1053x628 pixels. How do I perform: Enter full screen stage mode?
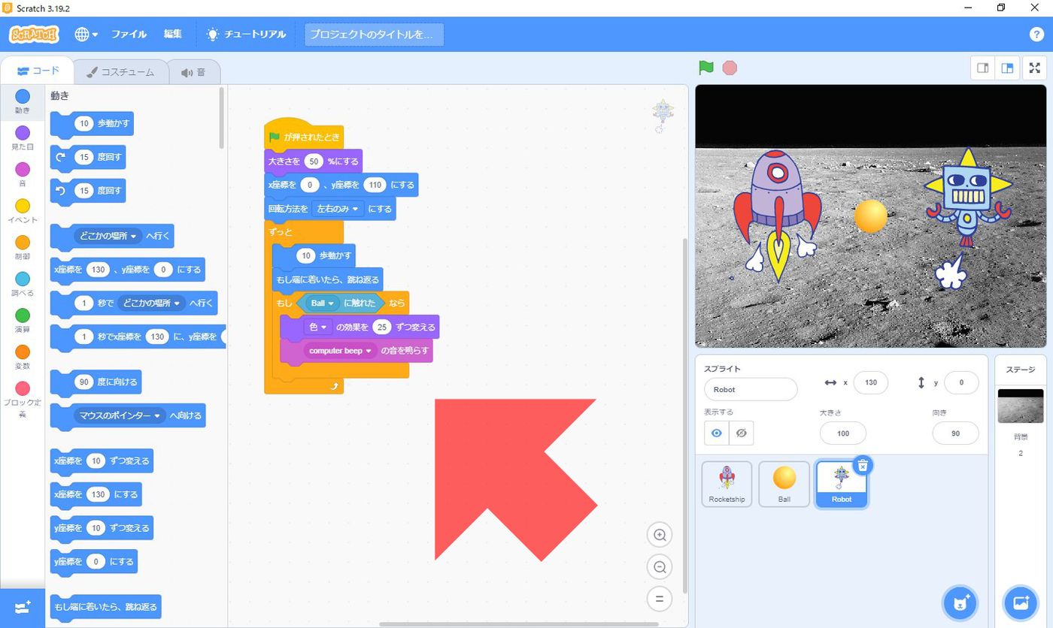(1035, 68)
